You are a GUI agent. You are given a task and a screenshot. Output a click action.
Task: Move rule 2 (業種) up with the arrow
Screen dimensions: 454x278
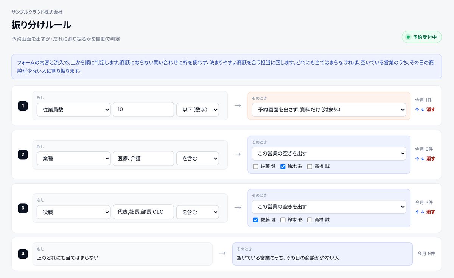pos(417,158)
